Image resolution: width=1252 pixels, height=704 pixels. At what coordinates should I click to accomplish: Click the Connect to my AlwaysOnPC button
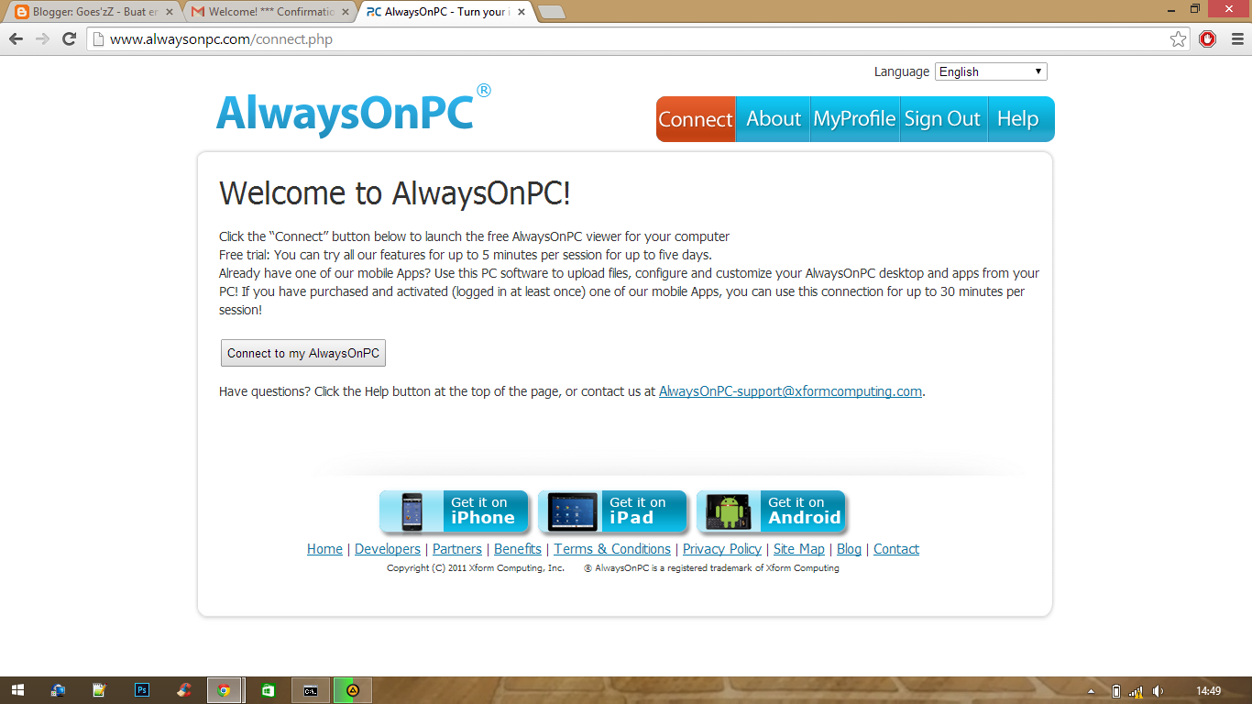303,353
